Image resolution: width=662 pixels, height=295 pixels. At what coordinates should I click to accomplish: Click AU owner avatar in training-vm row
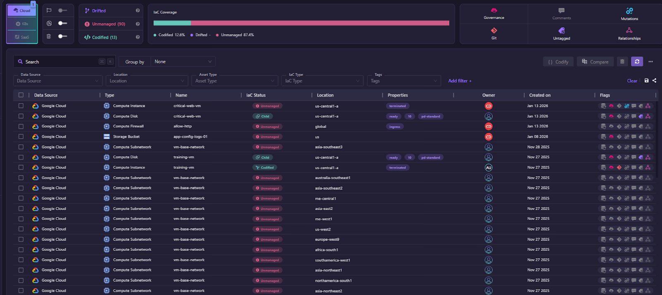pos(489,168)
